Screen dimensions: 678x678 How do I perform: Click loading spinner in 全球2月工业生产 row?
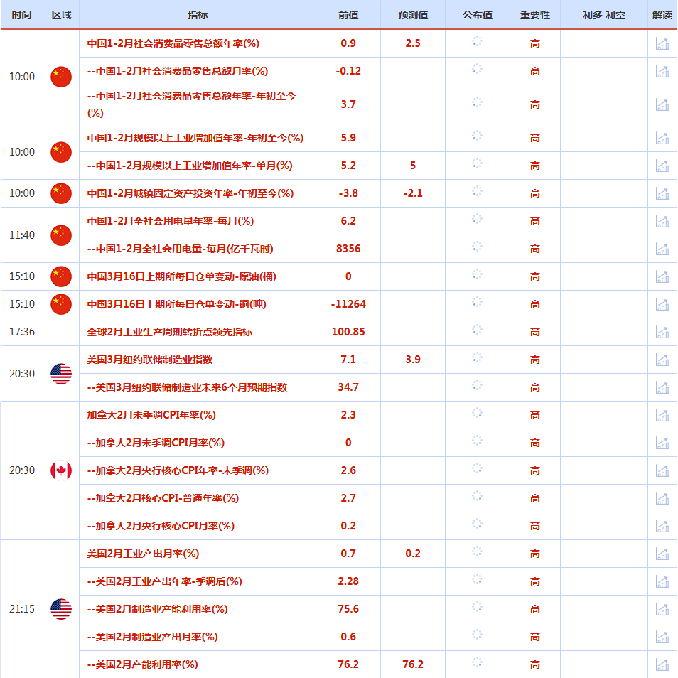point(477,330)
